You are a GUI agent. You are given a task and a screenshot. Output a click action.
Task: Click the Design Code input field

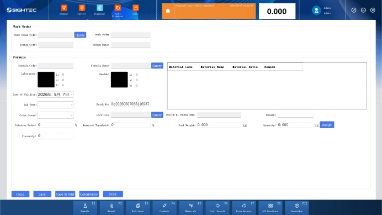click(56, 45)
